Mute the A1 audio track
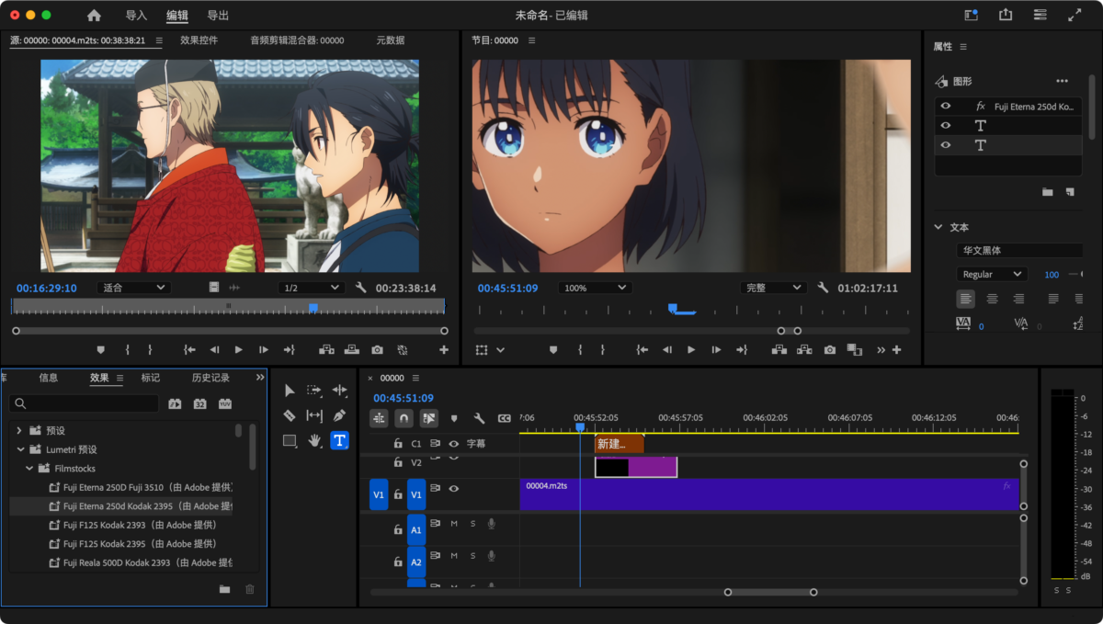 click(454, 524)
